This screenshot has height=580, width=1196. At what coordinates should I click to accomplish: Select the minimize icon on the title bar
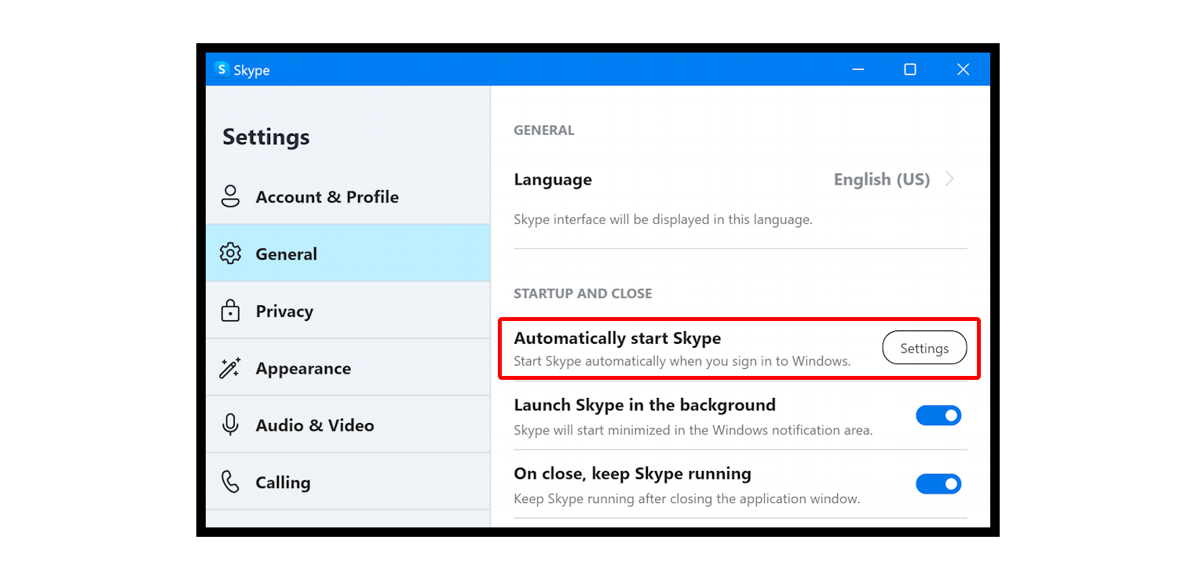pyautogui.click(x=858, y=69)
